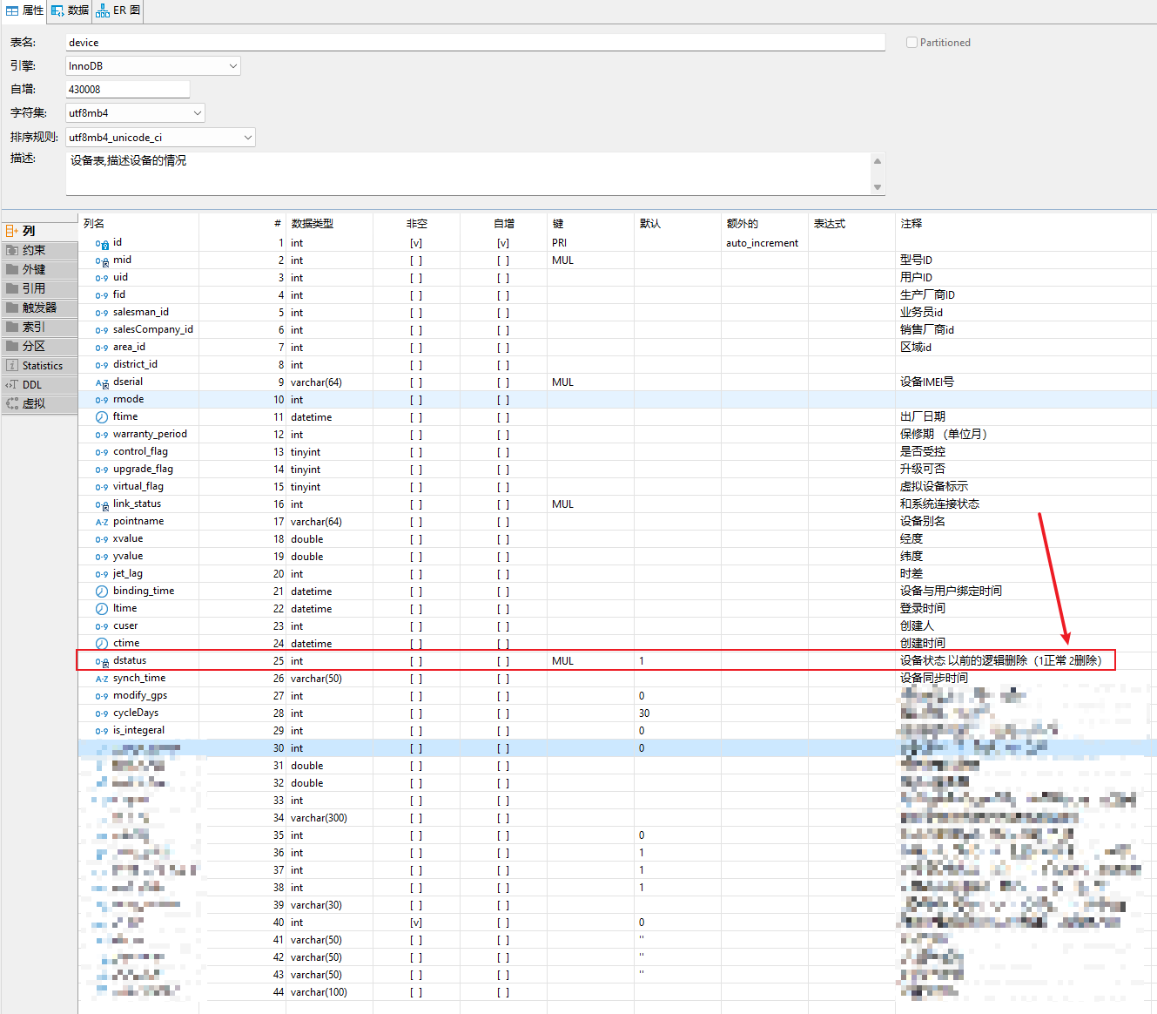The image size is (1157, 1014).
Task: Click the text type icon beside pointname
Action: tap(102, 522)
